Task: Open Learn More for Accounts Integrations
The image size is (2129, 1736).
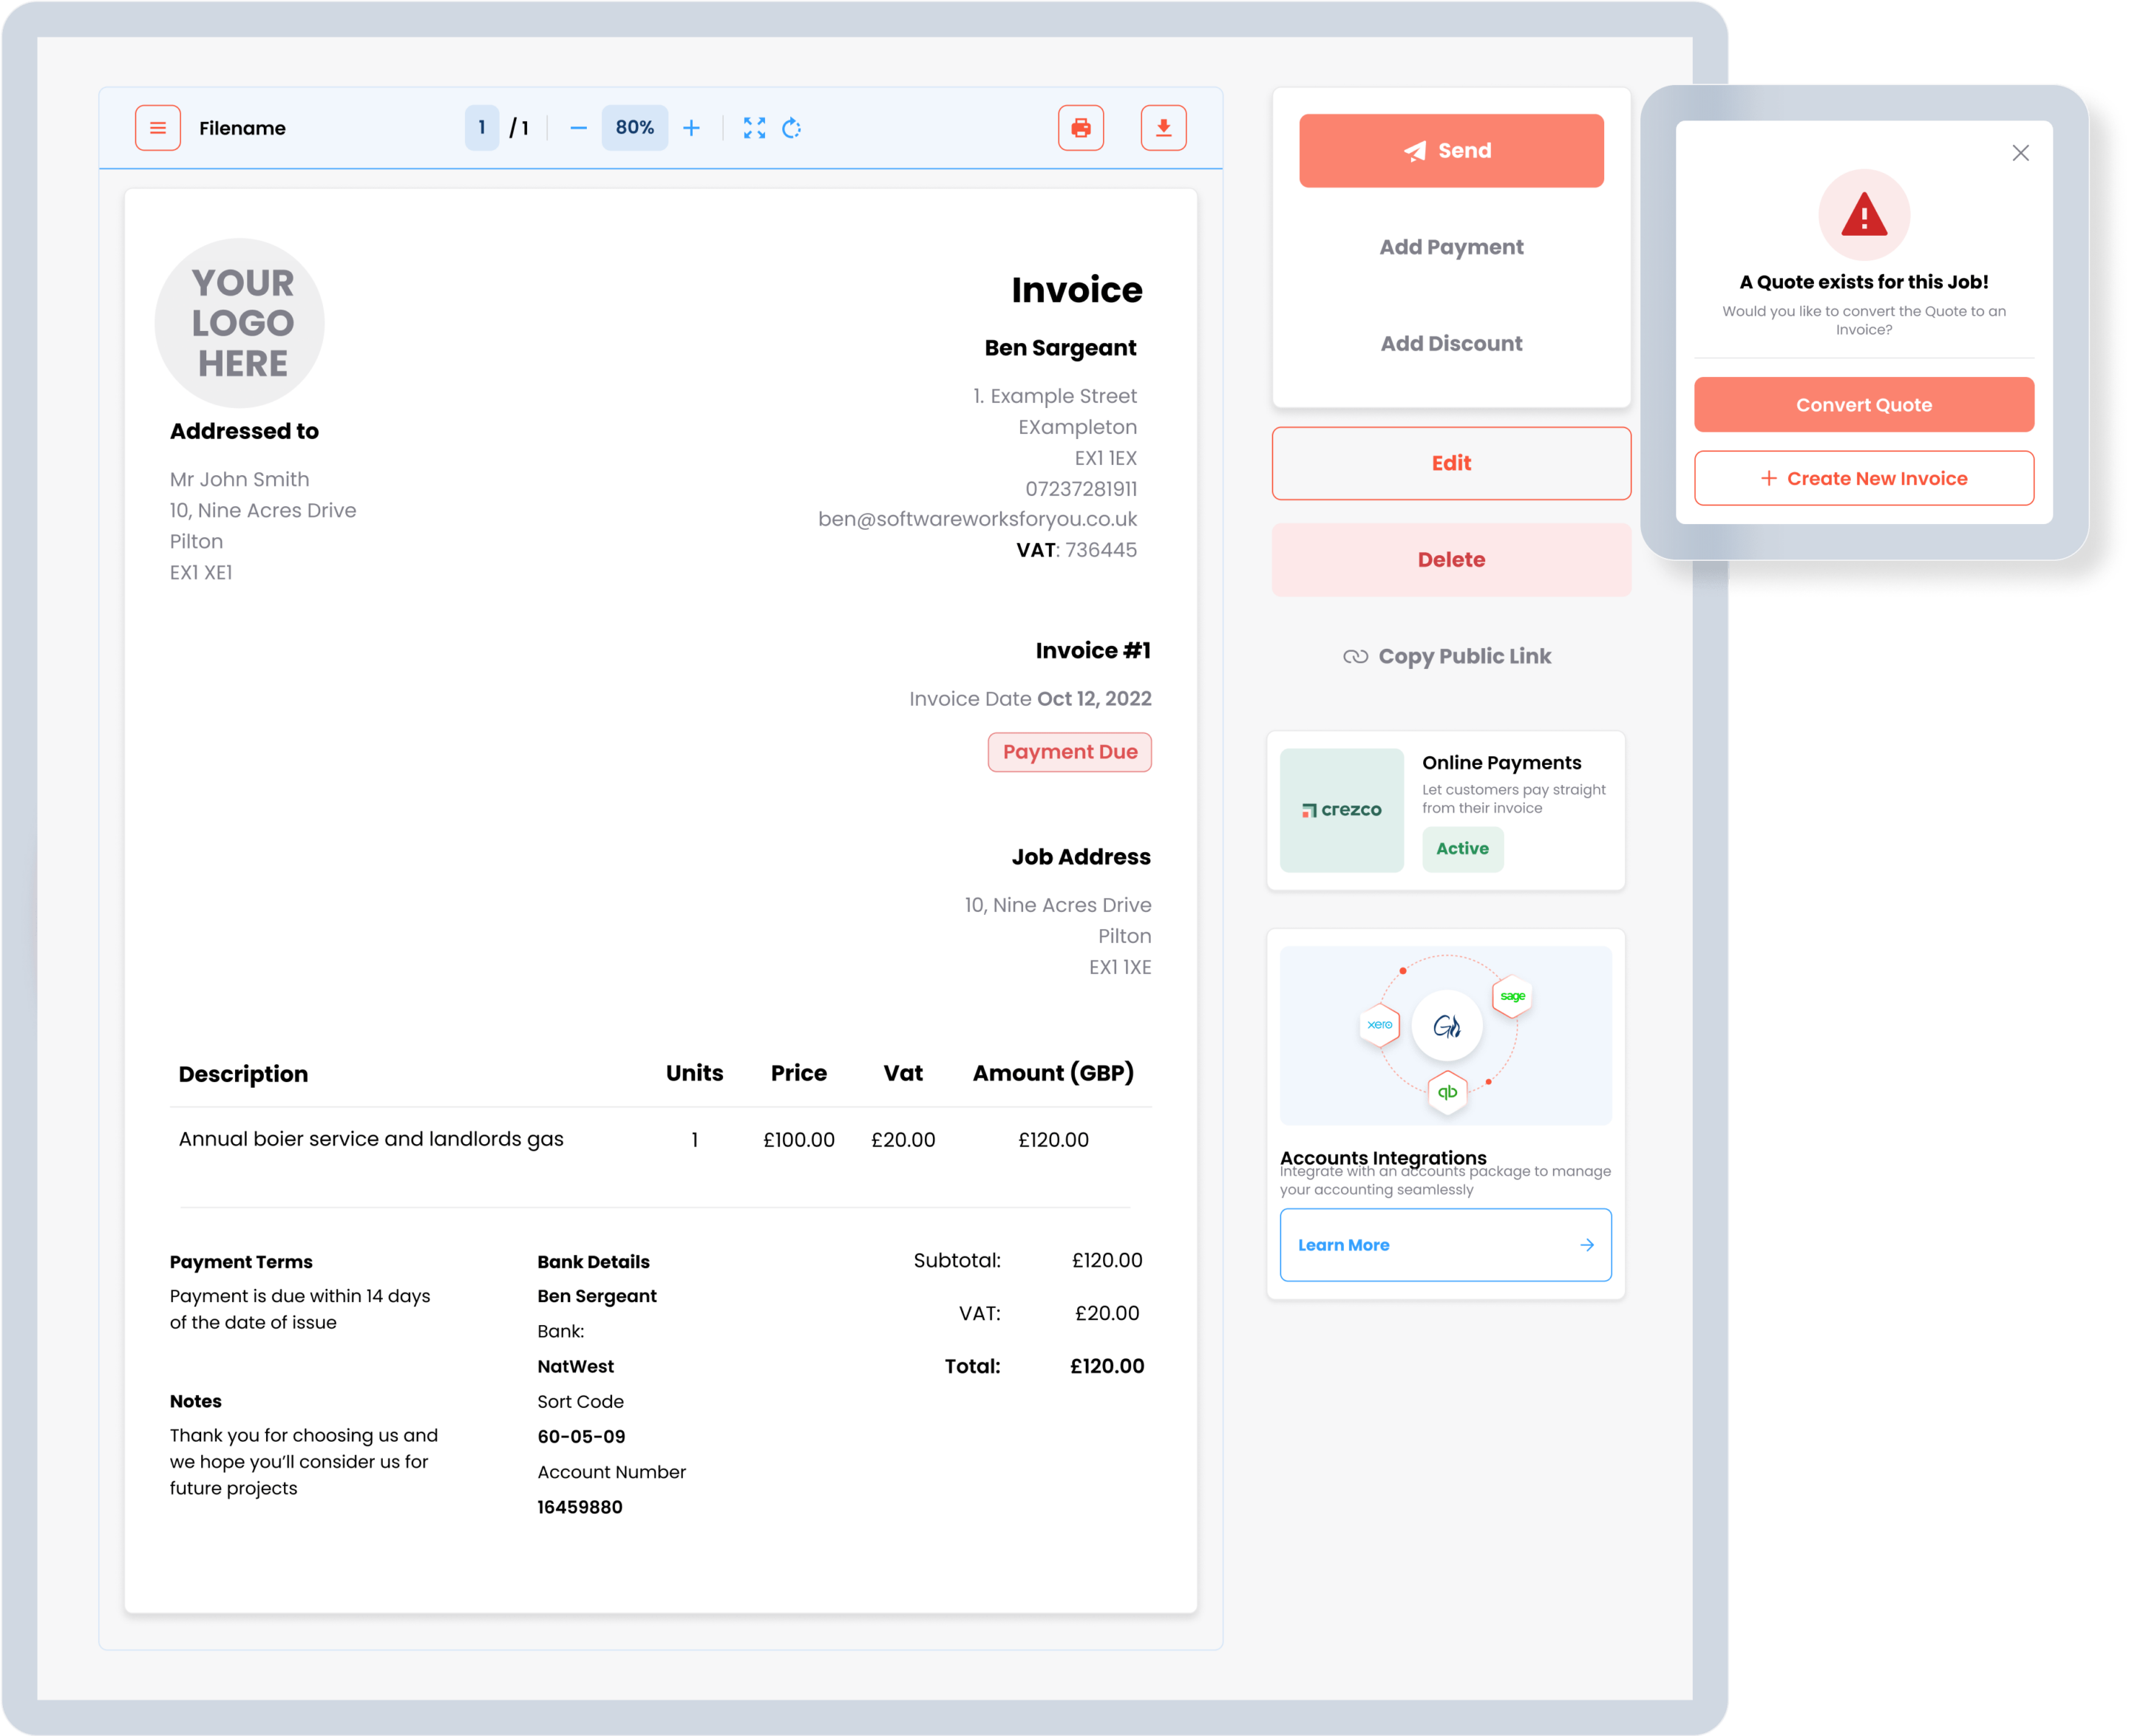Action: point(1445,1245)
